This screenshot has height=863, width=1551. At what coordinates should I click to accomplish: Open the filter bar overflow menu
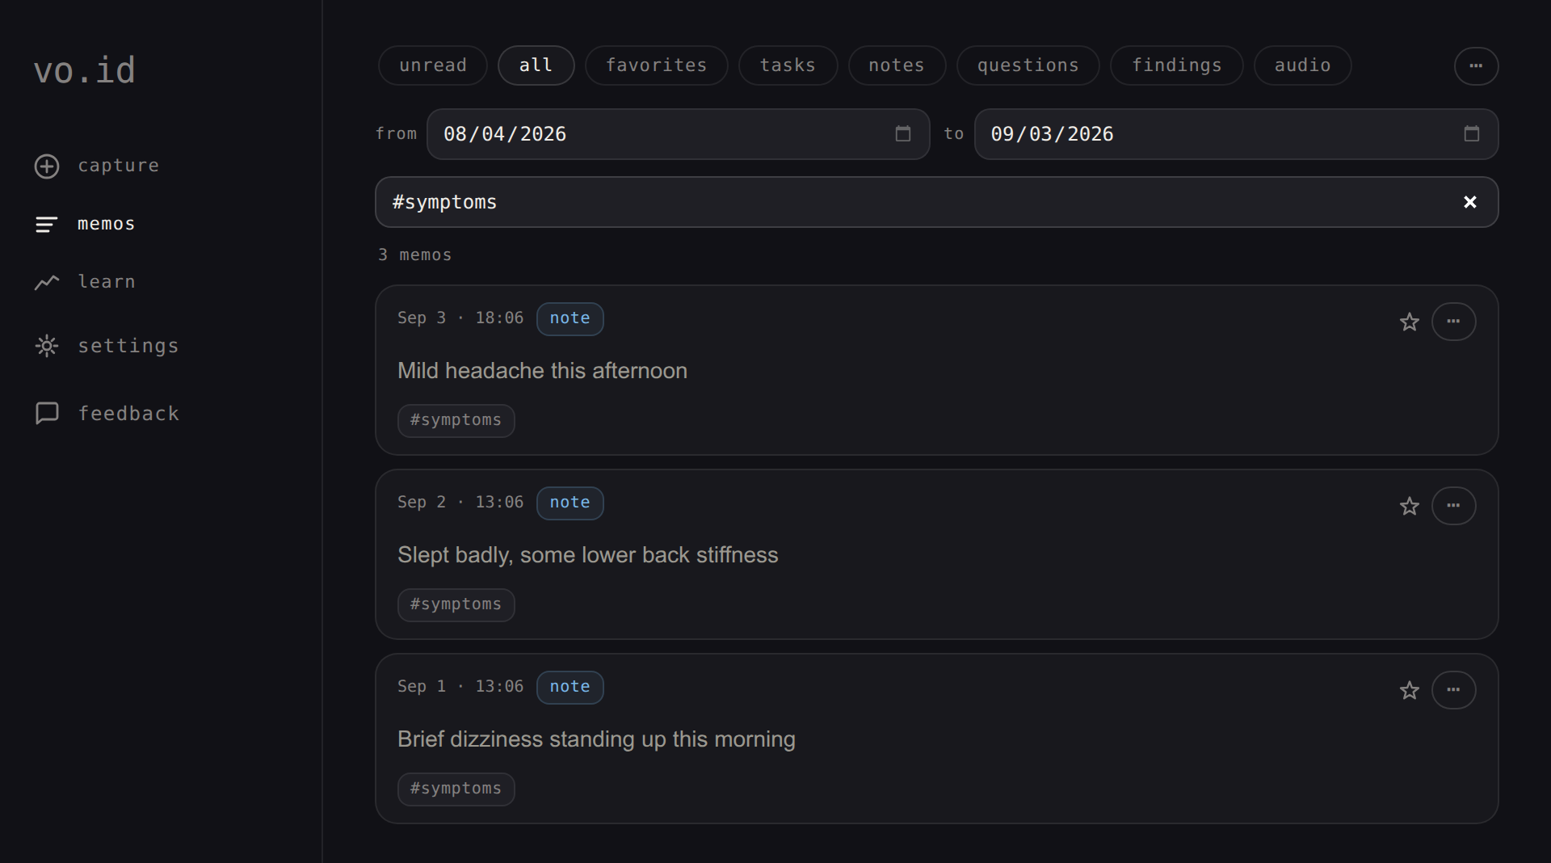1477,65
